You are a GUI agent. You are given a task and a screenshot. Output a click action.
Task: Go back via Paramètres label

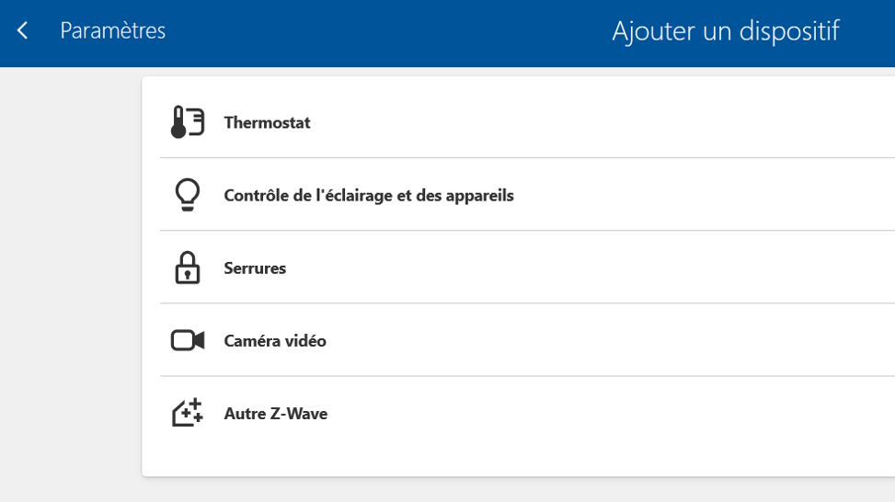pos(112,30)
